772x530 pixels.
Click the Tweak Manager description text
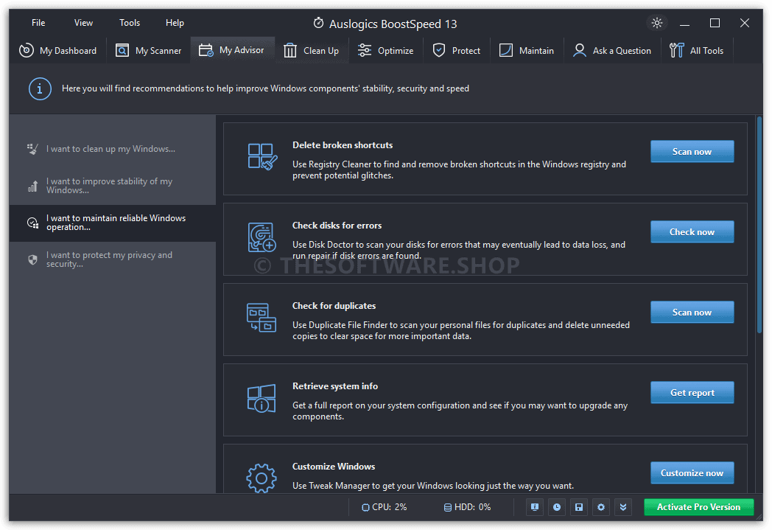pos(433,486)
